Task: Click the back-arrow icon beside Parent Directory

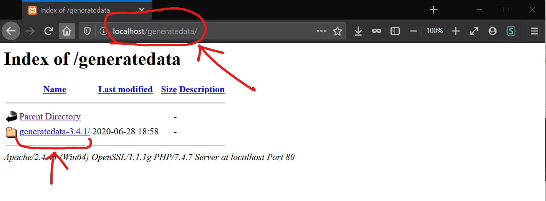Action: pos(12,116)
